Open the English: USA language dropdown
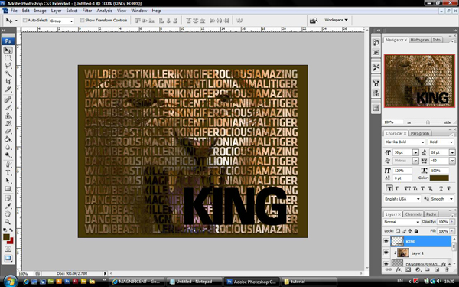 tap(402, 199)
